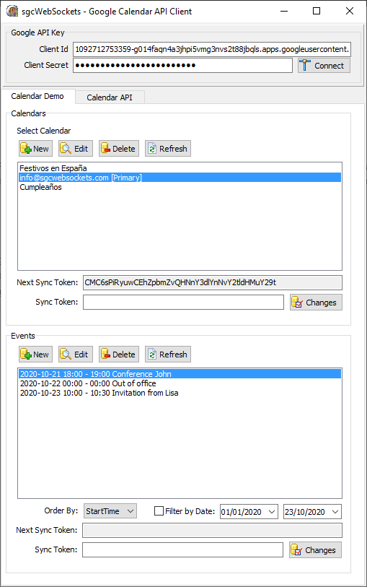Enable the Filter by Date checkbox
The width and height of the screenshot is (367, 587).
(x=159, y=511)
